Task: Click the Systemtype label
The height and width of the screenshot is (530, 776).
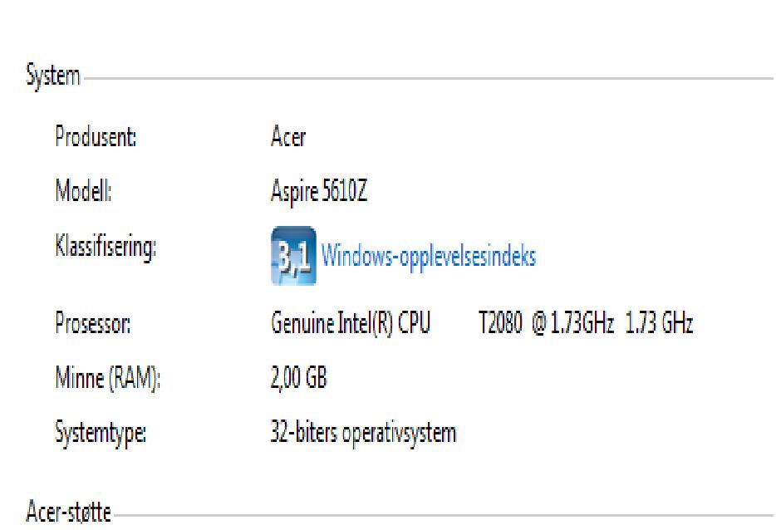Action: pyautogui.click(x=101, y=433)
